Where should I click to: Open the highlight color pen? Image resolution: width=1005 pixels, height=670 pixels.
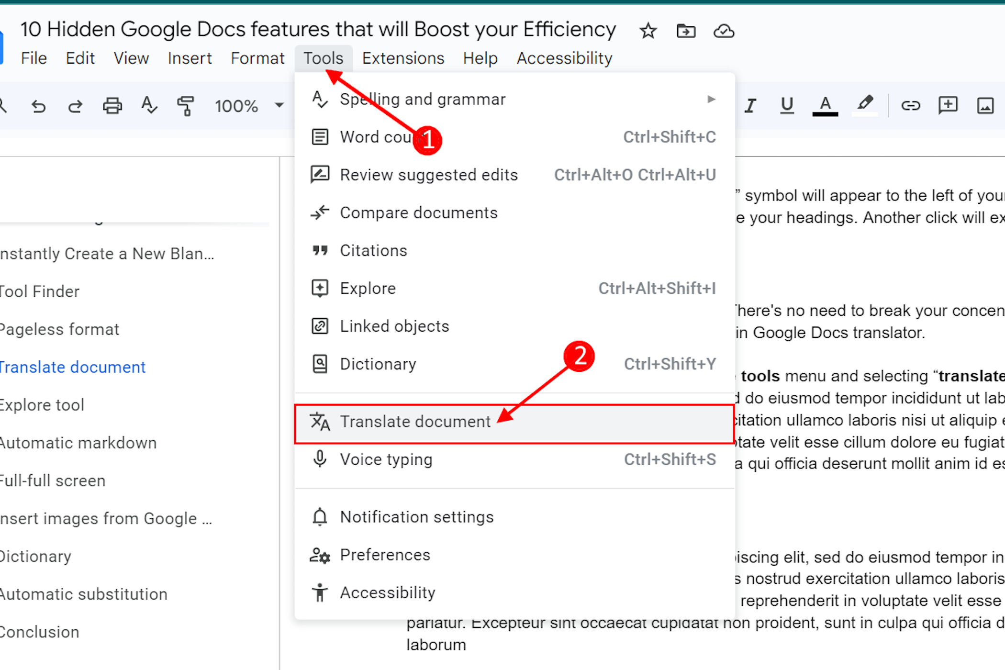865,104
